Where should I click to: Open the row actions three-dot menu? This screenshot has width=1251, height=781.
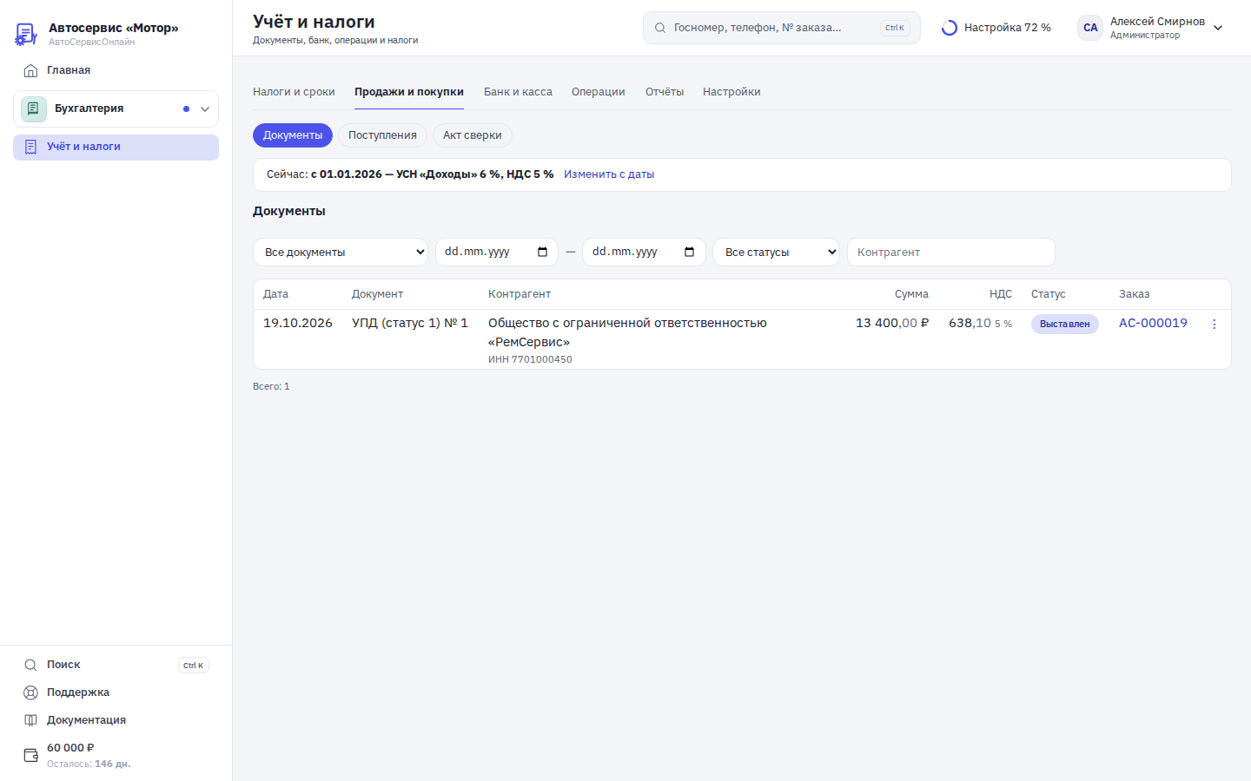coord(1215,324)
